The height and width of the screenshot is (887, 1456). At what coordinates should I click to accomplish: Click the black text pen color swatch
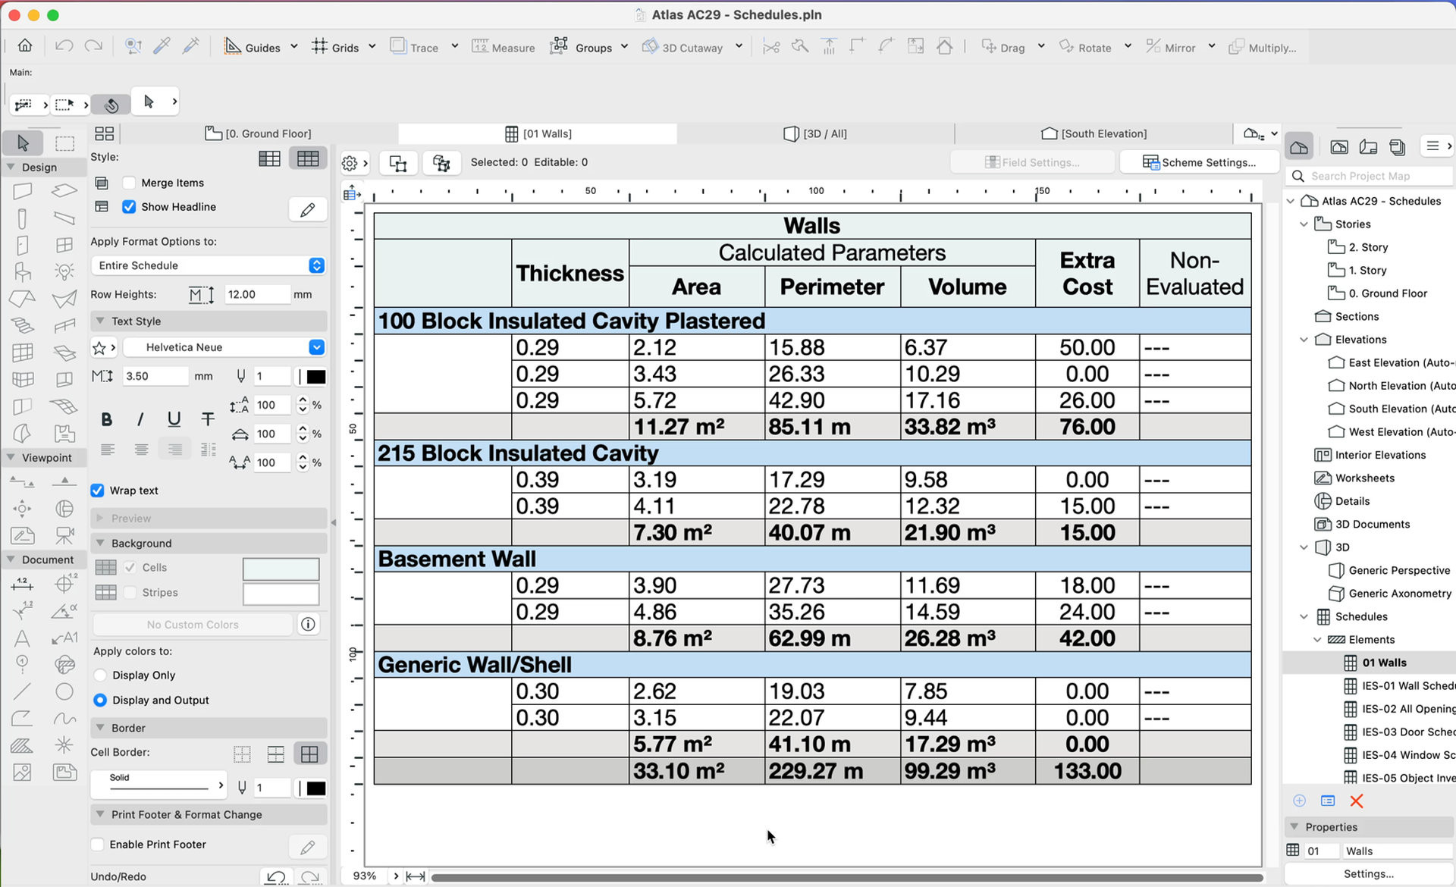(316, 377)
